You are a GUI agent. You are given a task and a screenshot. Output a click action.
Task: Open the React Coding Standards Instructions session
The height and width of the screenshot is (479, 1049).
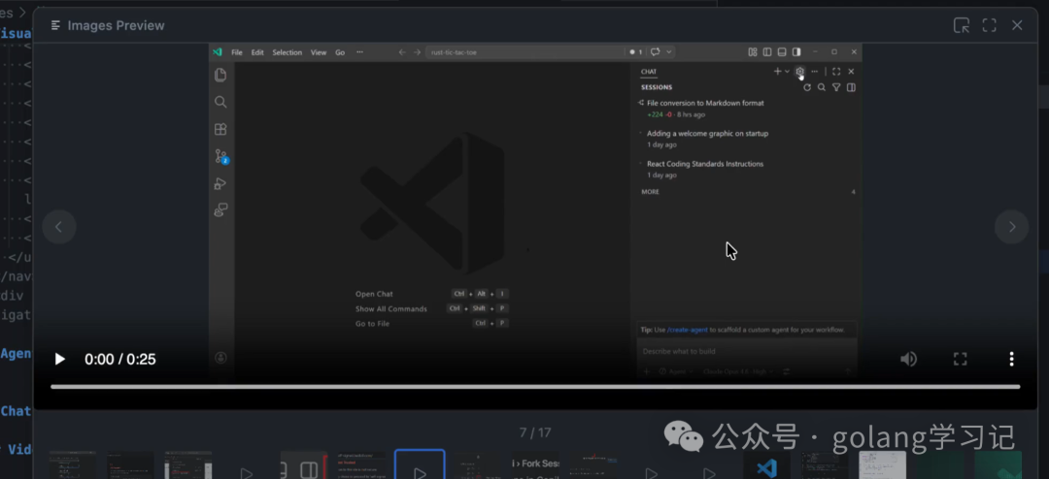click(705, 164)
